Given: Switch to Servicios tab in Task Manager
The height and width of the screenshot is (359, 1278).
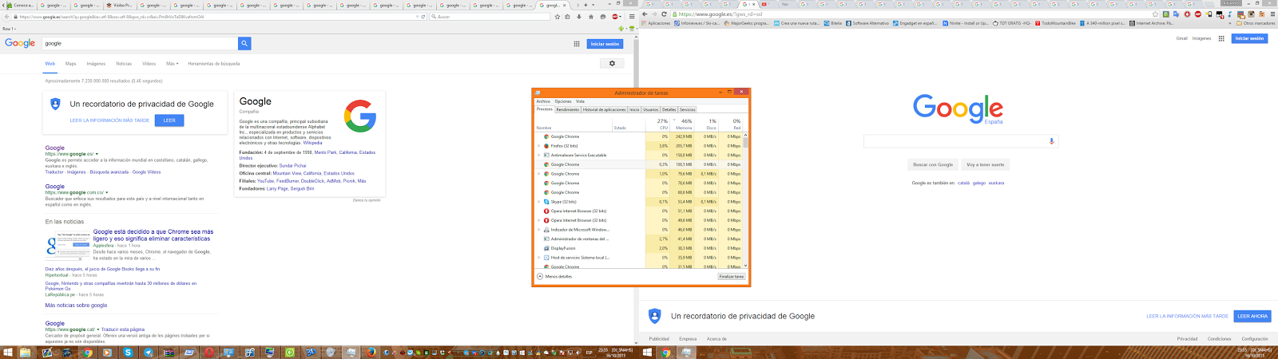Looking at the screenshot, I should [x=687, y=109].
